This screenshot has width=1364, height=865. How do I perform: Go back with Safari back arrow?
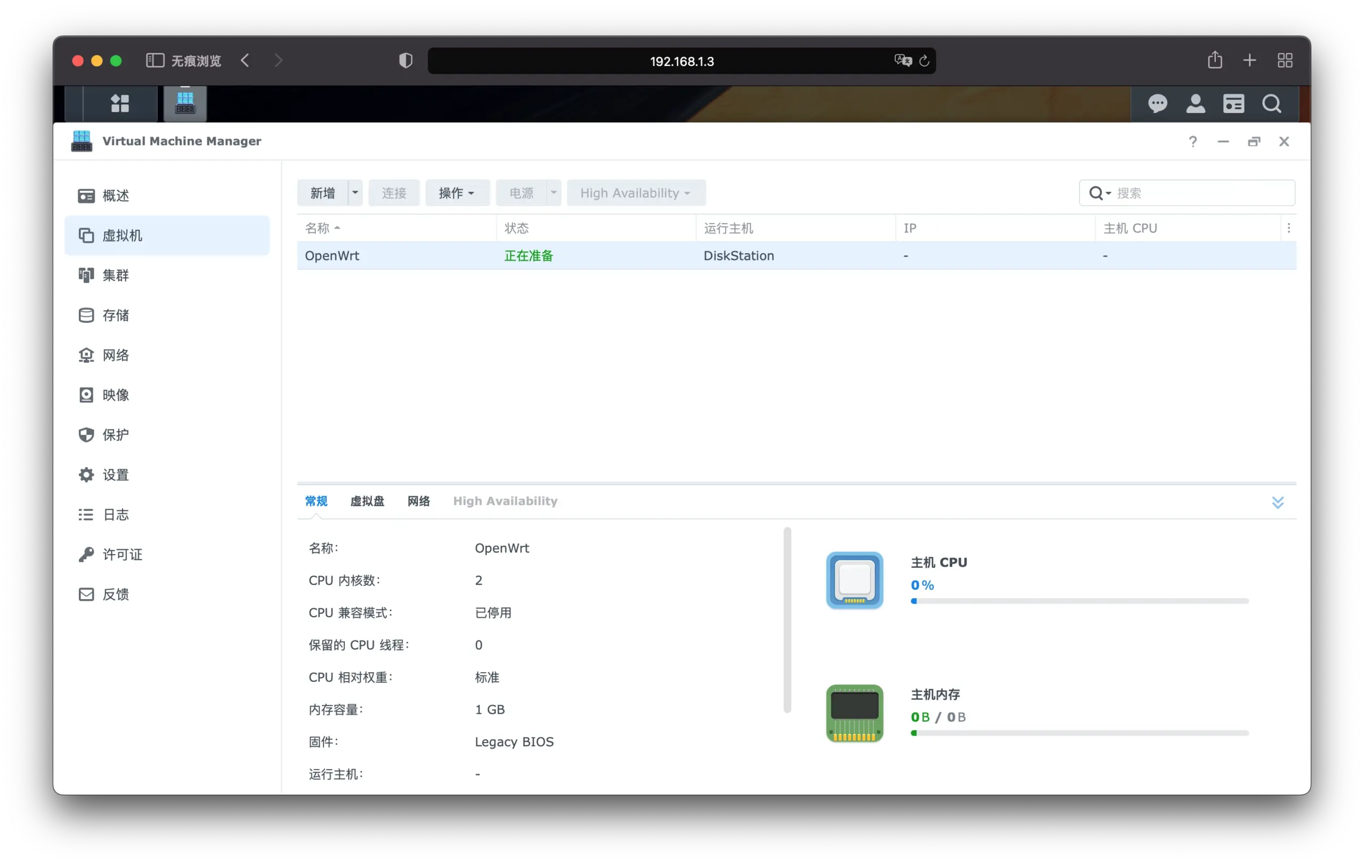point(245,61)
